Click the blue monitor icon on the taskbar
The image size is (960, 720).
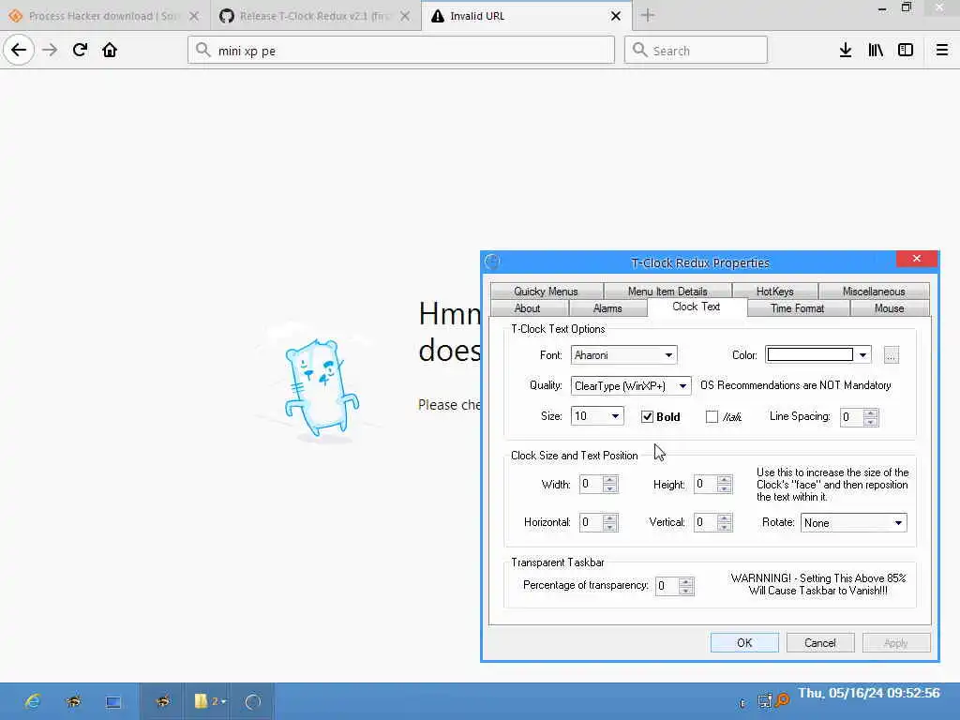pyautogui.click(x=113, y=701)
